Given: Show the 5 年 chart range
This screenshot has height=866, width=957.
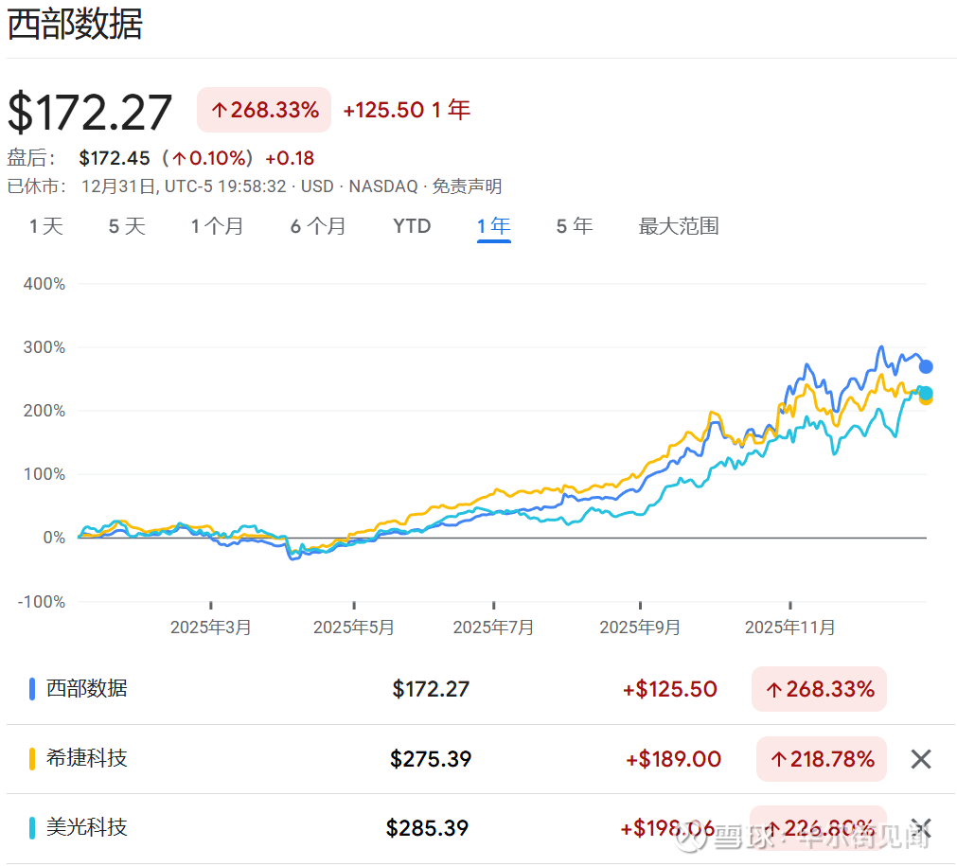Looking at the screenshot, I should (x=575, y=226).
